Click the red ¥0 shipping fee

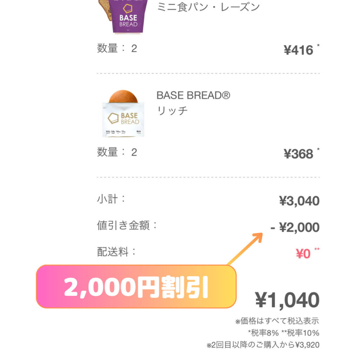pyautogui.click(x=303, y=254)
